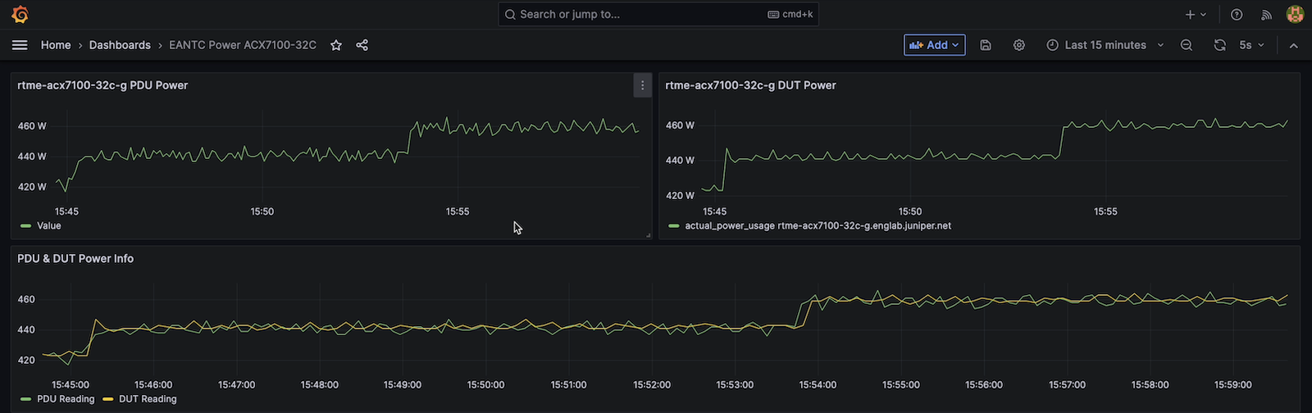
Task: Click the Grafana logo
Action: (20, 14)
